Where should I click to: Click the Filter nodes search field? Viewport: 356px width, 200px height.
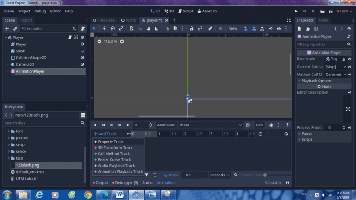tap(46, 29)
